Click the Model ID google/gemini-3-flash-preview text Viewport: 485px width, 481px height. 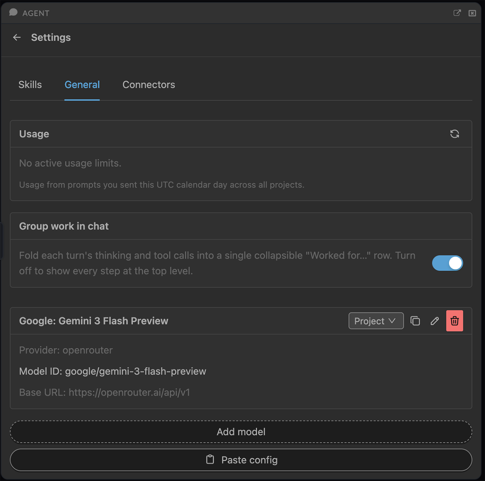tap(112, 372)
